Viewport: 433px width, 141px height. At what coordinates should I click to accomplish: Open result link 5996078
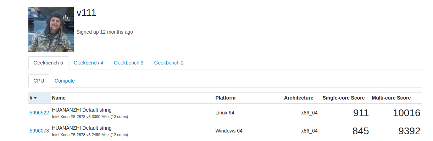click(x=39, y=131)
